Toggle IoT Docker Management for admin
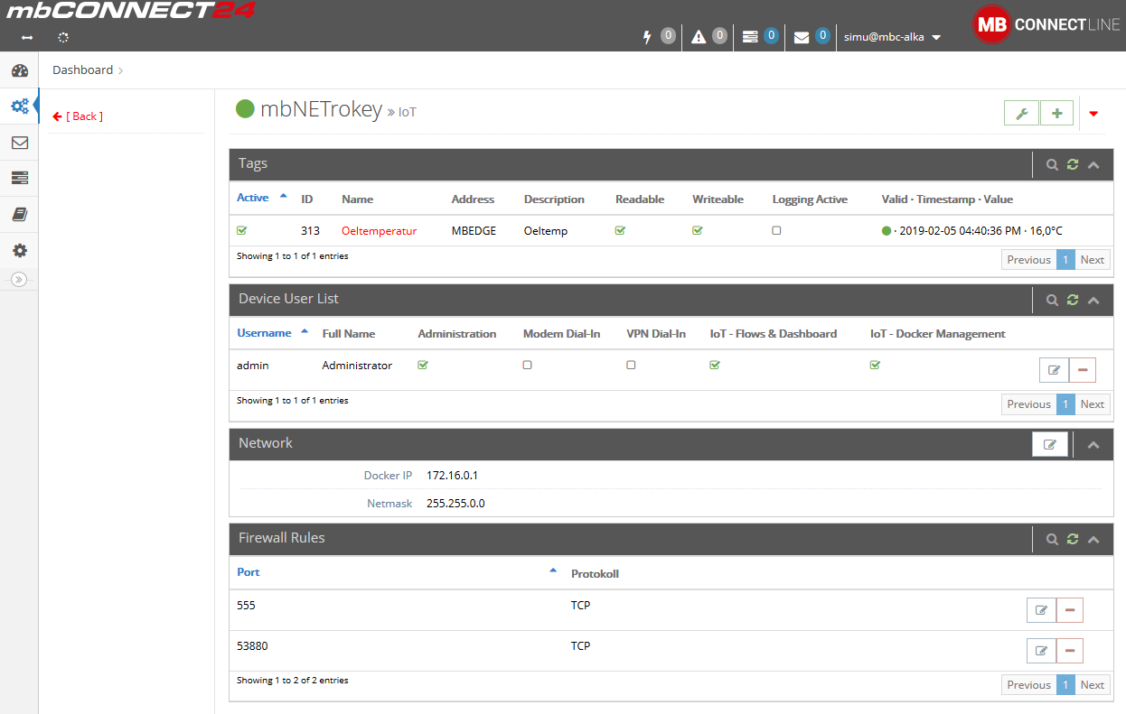Screen dimensions: 1126x714 [x=875, y=365]
